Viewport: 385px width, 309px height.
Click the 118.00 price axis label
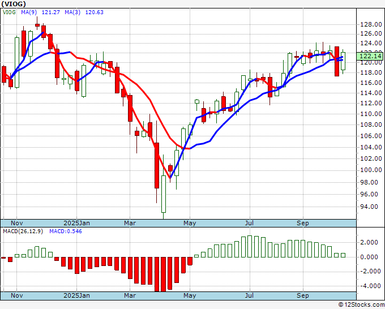click(x=371, y=72)
